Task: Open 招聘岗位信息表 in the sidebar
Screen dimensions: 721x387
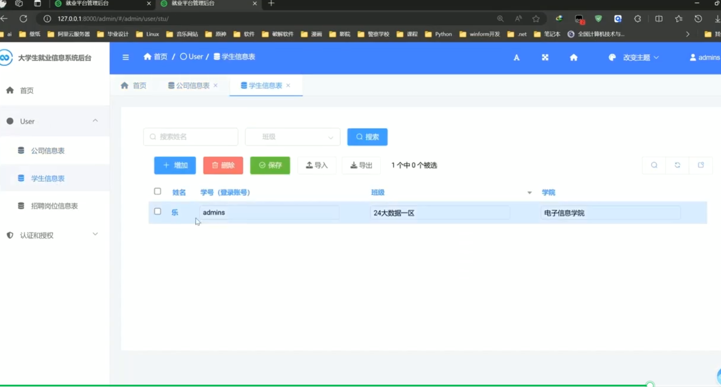Action: (x=54, y=206)
